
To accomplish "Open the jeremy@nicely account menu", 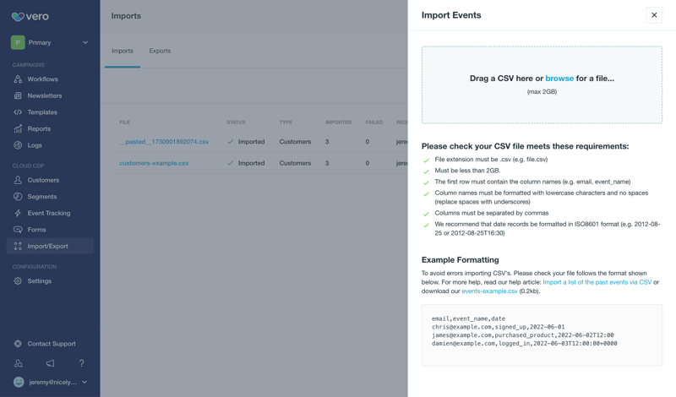I will tap(51, 382).
